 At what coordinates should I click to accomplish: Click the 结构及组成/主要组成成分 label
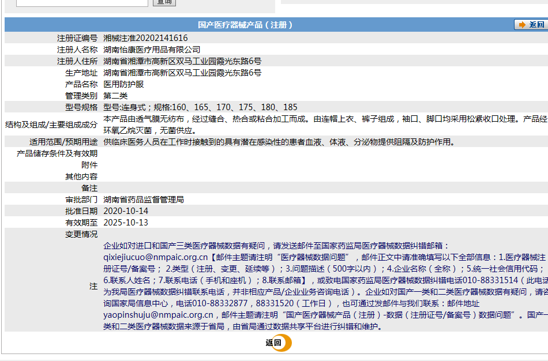tap(51, 125)
